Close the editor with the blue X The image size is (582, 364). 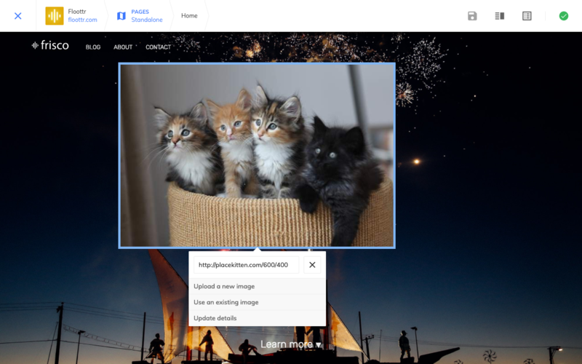(x=18, y=16)
